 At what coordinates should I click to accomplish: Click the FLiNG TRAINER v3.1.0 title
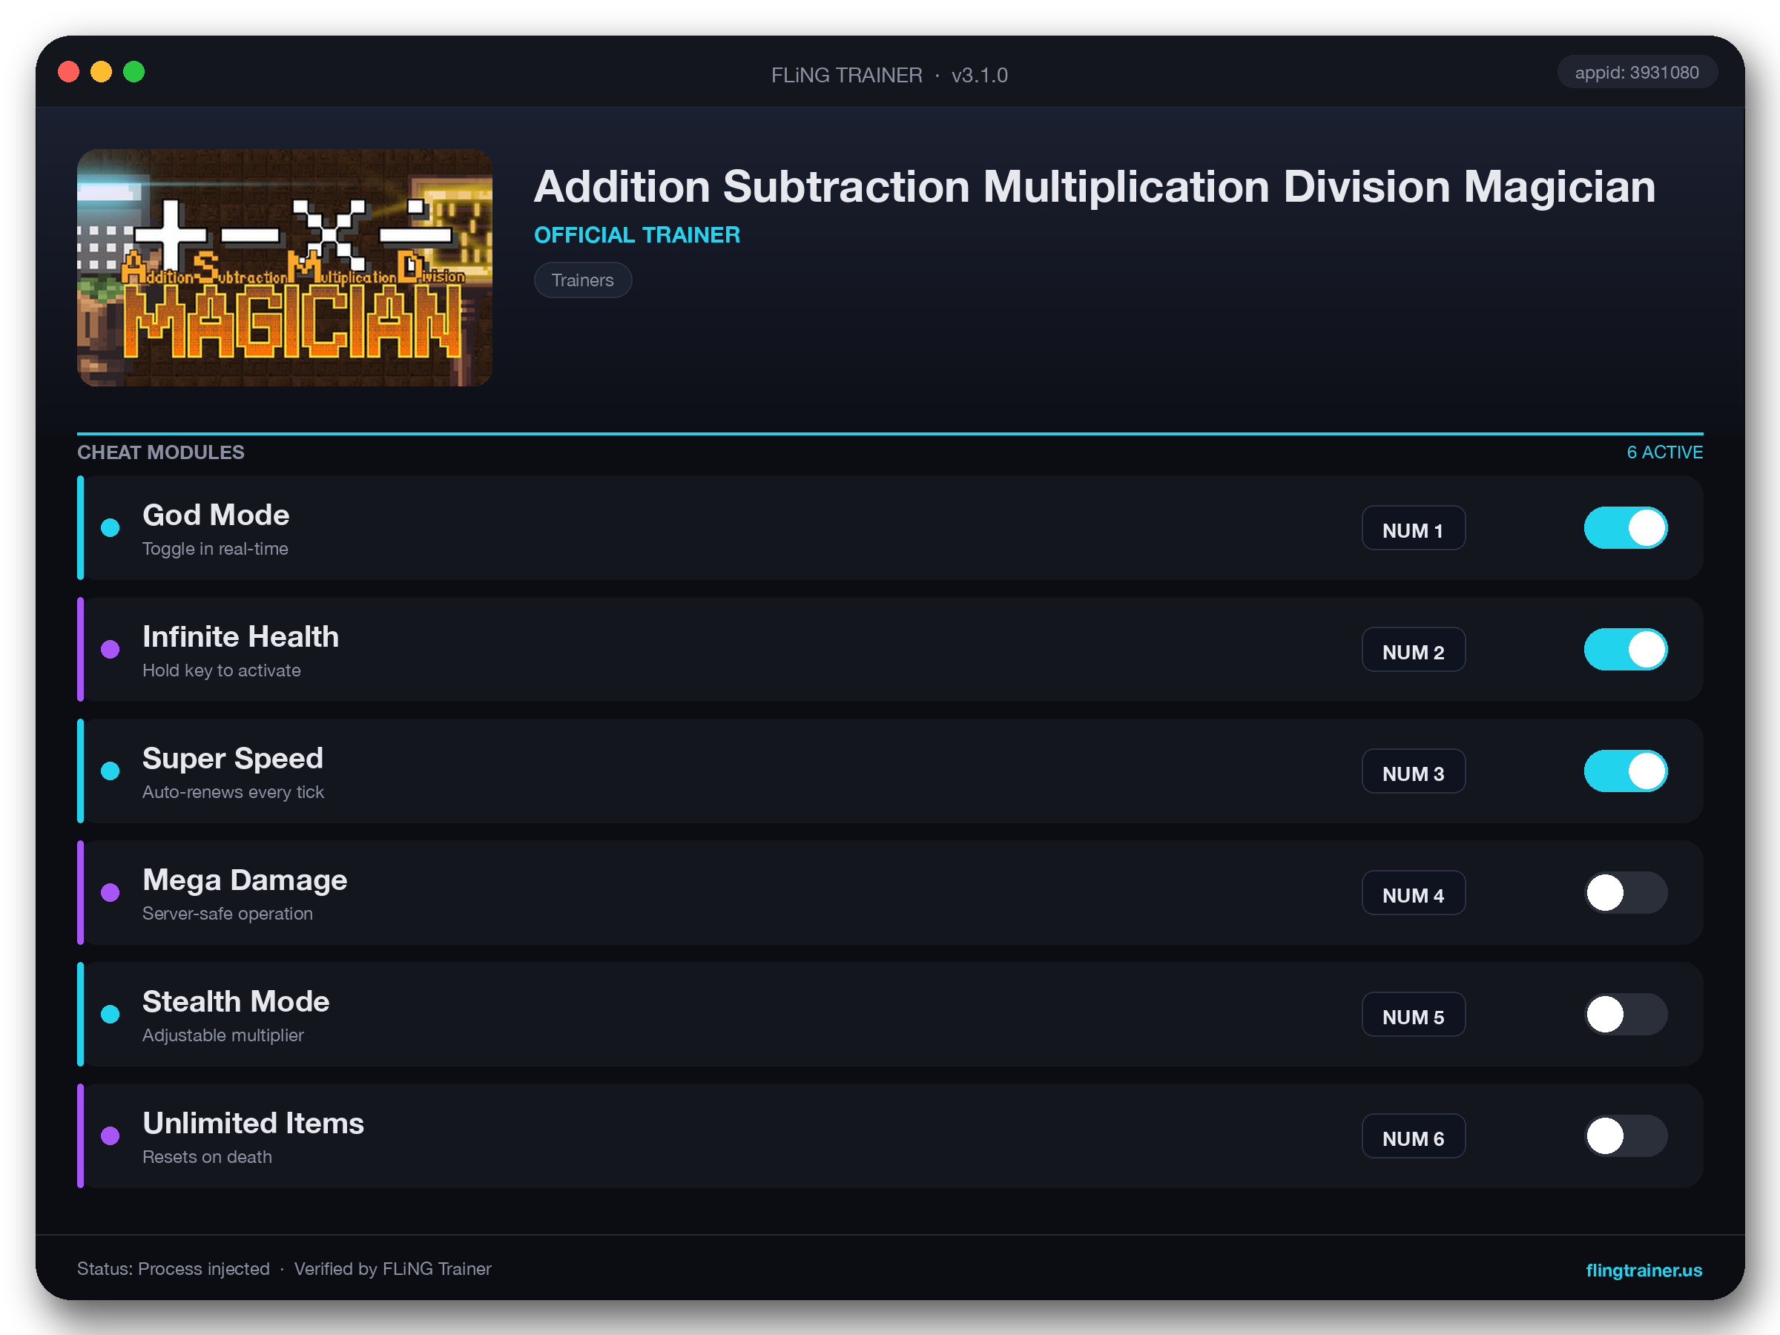tap(889, 75)
